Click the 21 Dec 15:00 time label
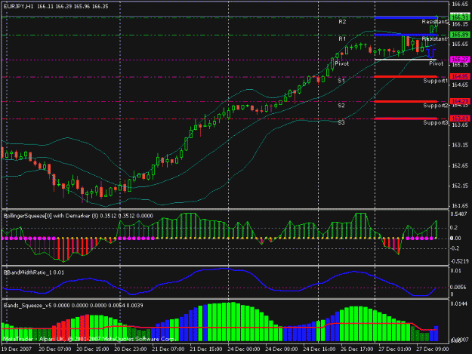472x354 pixels. click(x=206, y=349)
